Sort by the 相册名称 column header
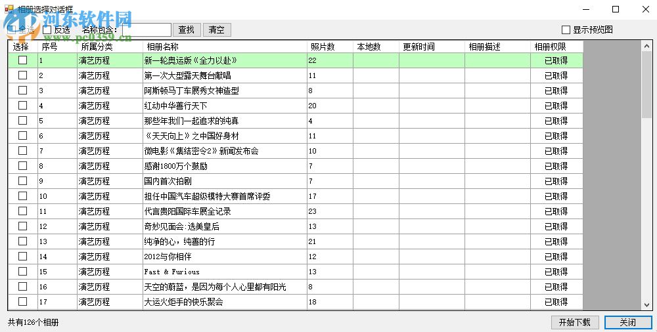Image resolution: width=657 pixels, height=332 pixels. [225, 47]
